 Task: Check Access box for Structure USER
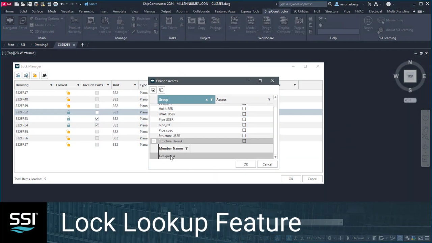pyautogui.click(x=244, y=136)
